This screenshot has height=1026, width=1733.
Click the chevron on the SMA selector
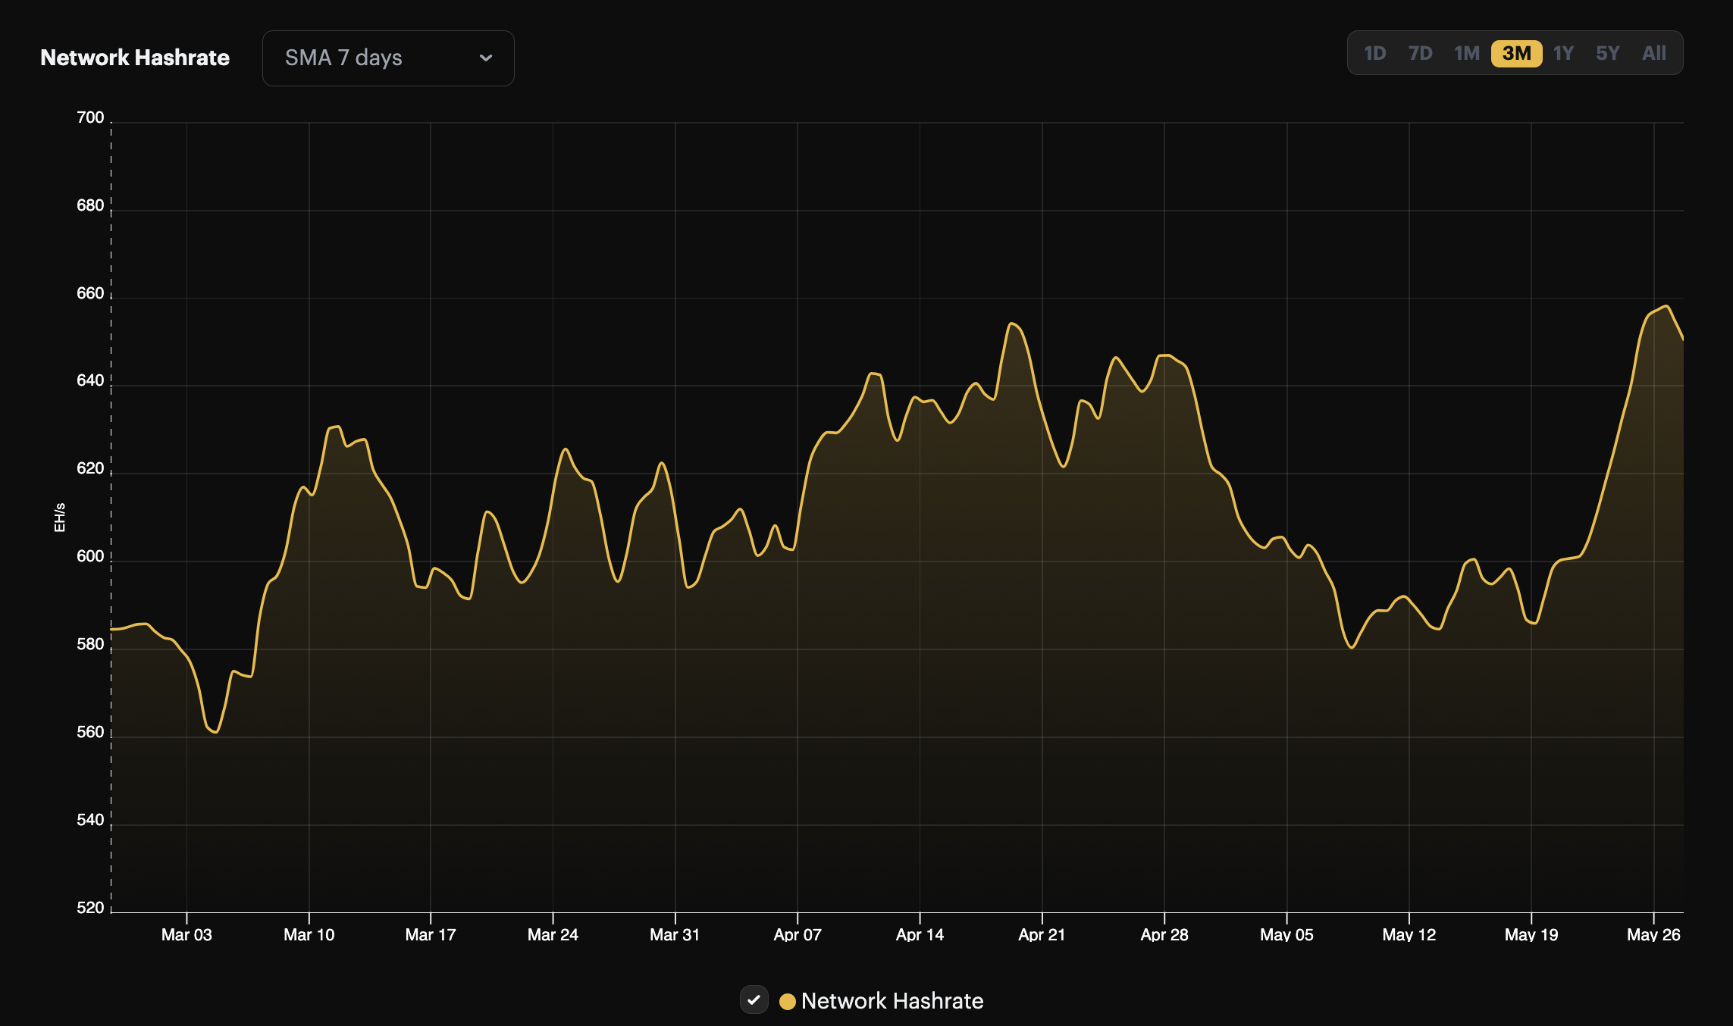[x=486, y=58]
